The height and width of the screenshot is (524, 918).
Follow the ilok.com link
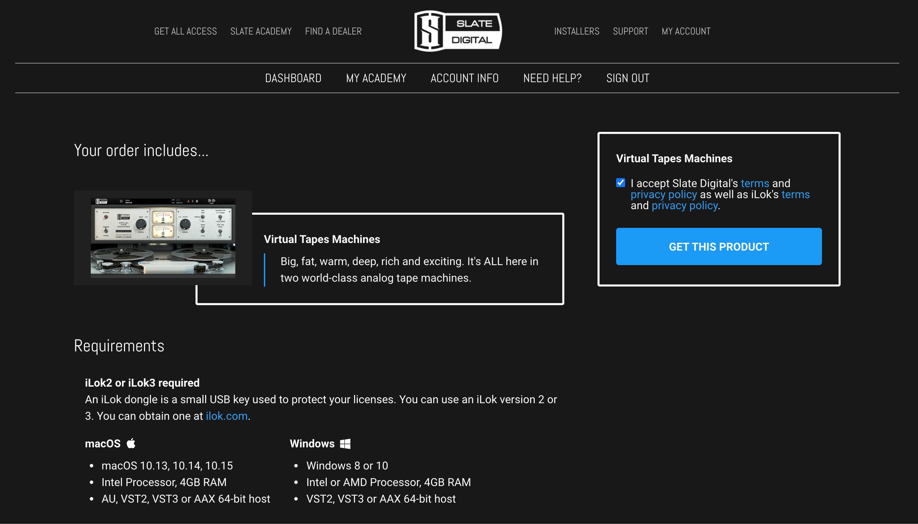point(227,416)
